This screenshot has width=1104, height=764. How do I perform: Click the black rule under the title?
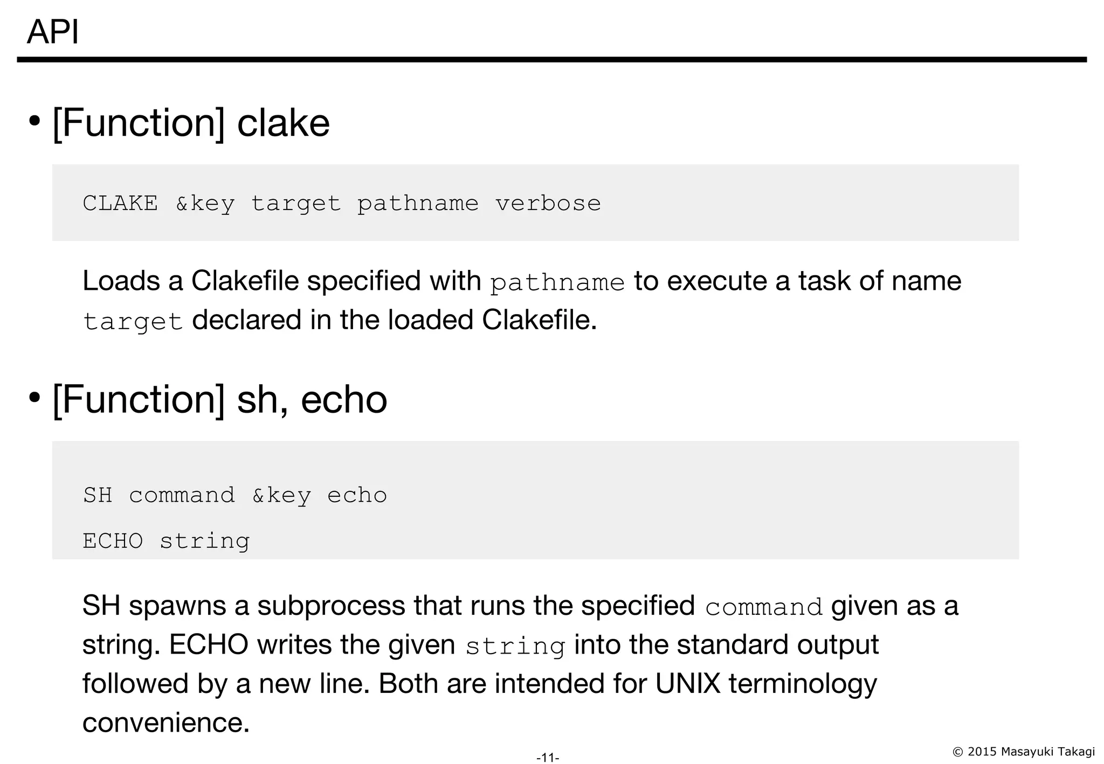[551, 59]
